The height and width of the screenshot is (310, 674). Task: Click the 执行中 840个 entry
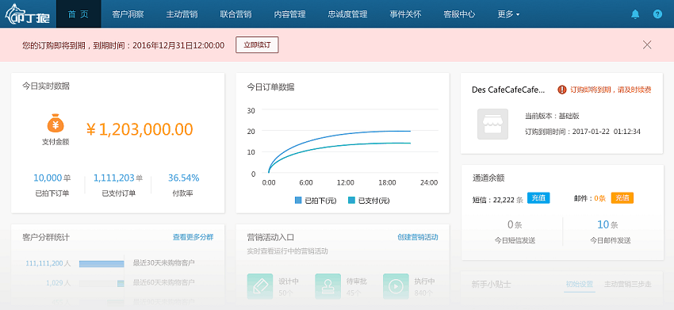click(x=409, y=286)
